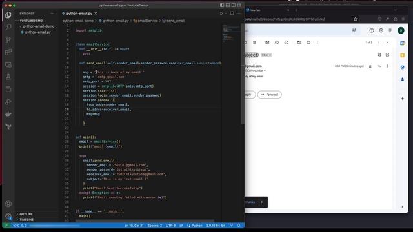Open the email in a new window
The width and height of the screenshot is (413, 232).
(x=387, y=55)
